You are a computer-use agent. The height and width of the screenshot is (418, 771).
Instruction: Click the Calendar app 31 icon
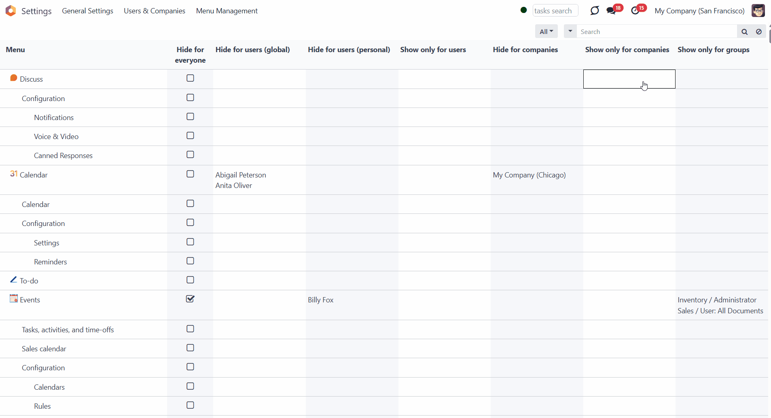tap(14, 174)
